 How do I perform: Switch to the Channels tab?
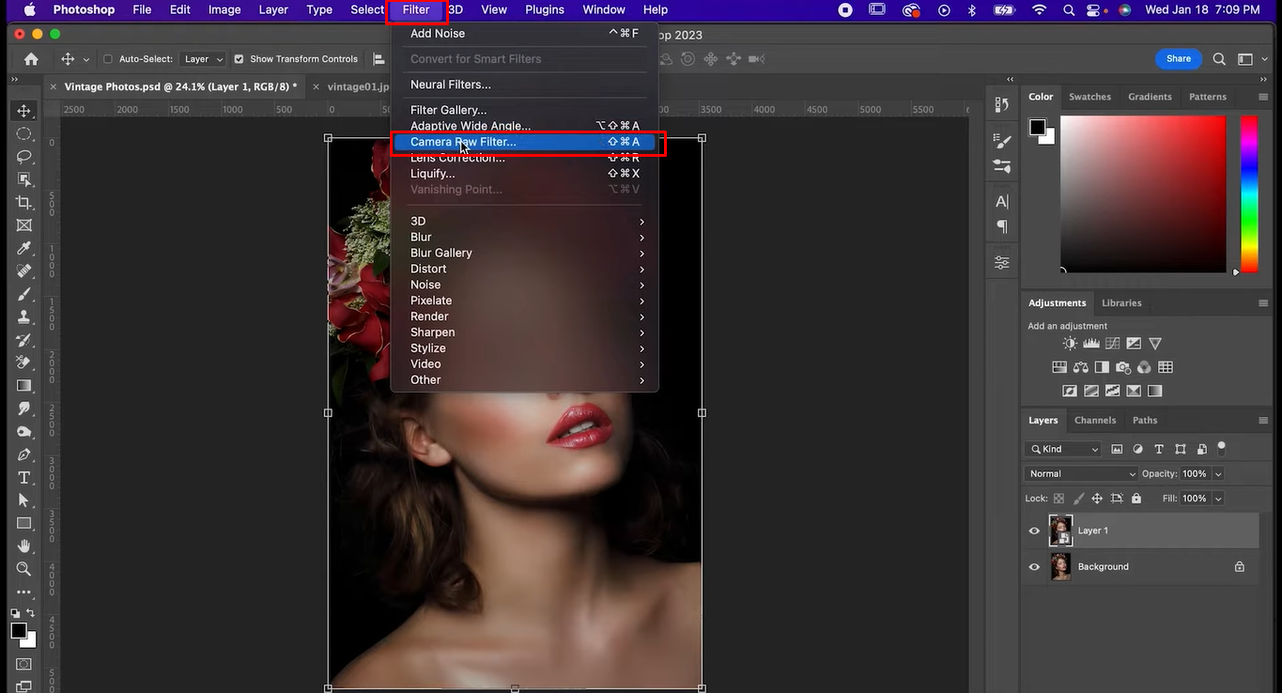point(1095,421)
